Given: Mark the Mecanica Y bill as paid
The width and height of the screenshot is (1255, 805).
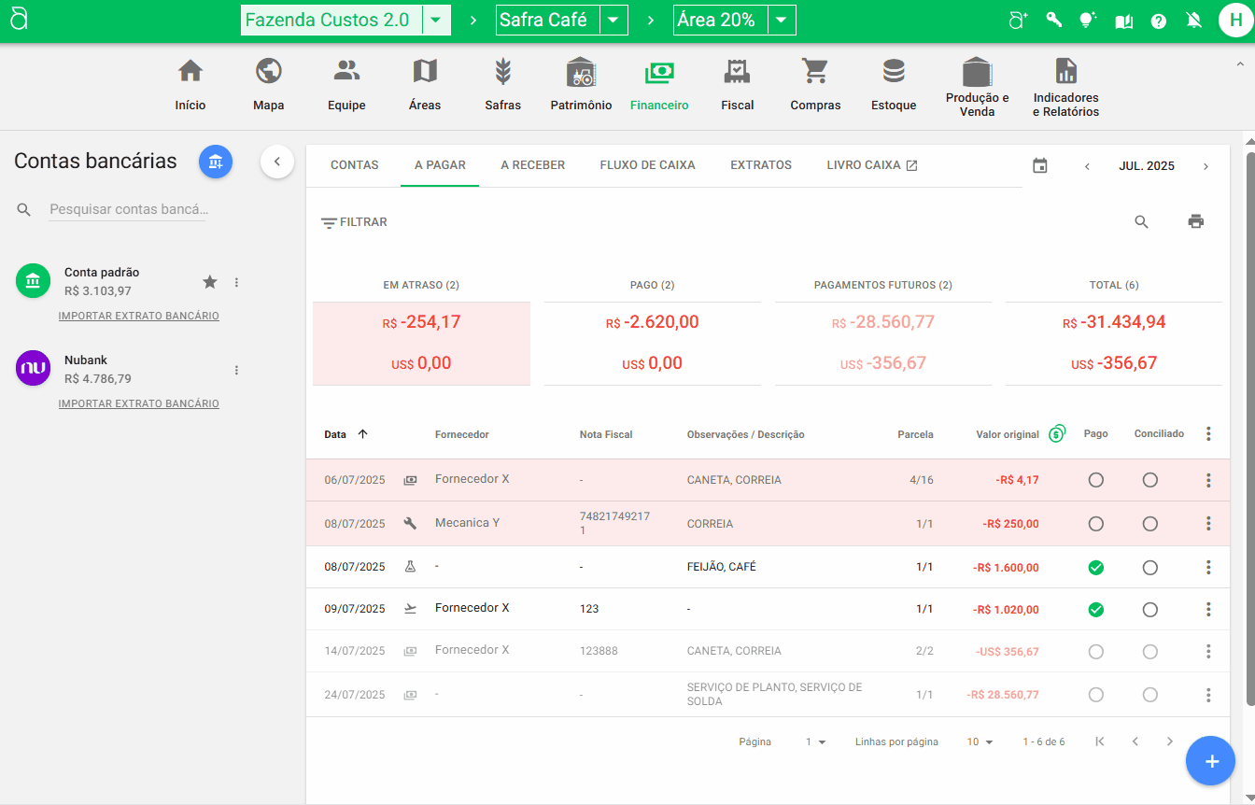Looking at the screenshot, I should click(x=1096, y=524).
